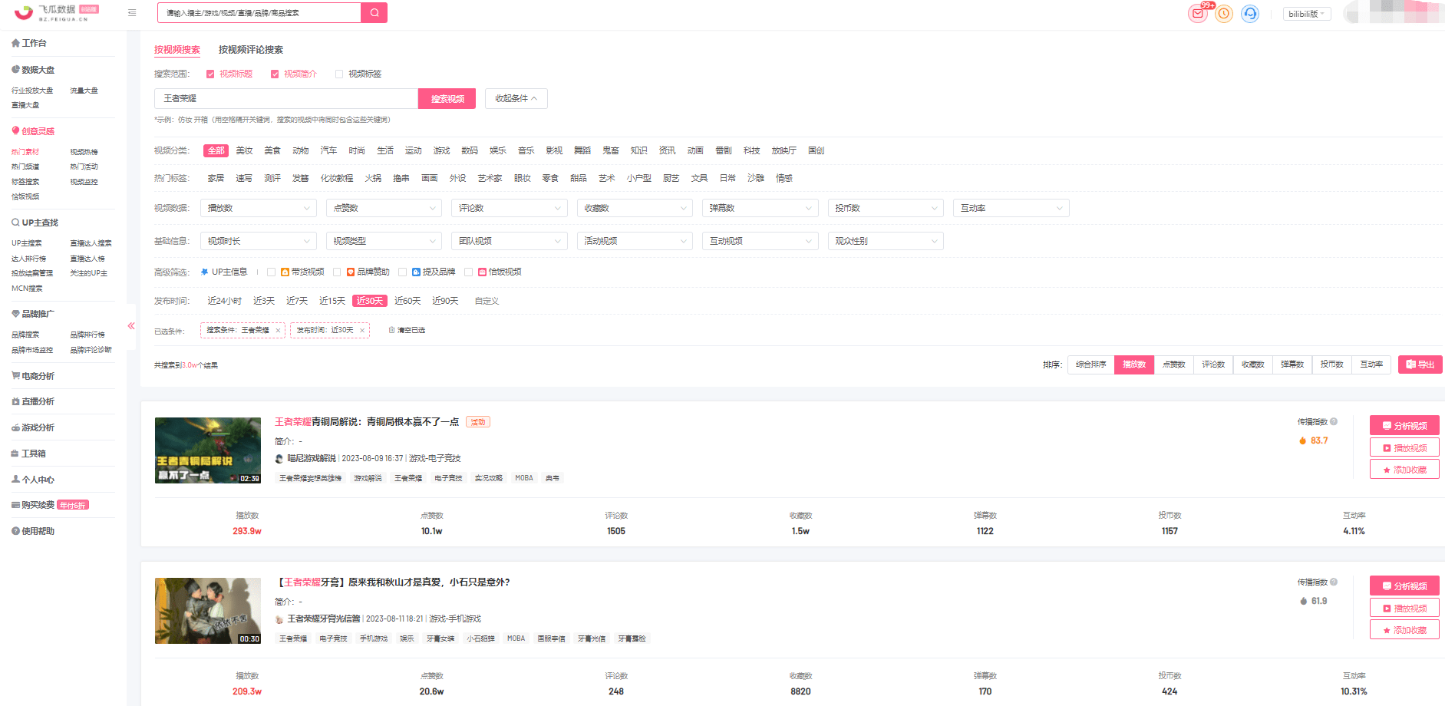
Task: Open the 视频类型 dropdown
Action: click(x=384, y=241)
